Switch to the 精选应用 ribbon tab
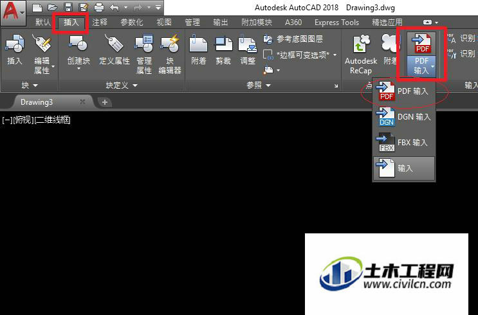Screen dimensions: 478x315 [387, 22]
